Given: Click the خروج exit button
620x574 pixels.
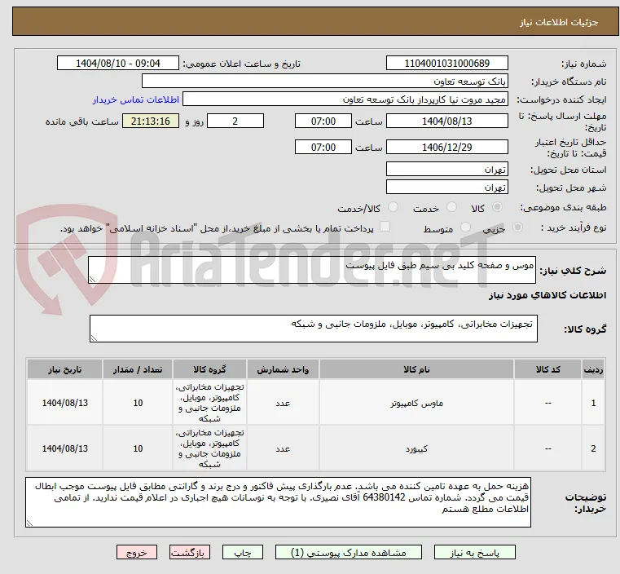Looking at the screenshot, I should pos(137,552).
